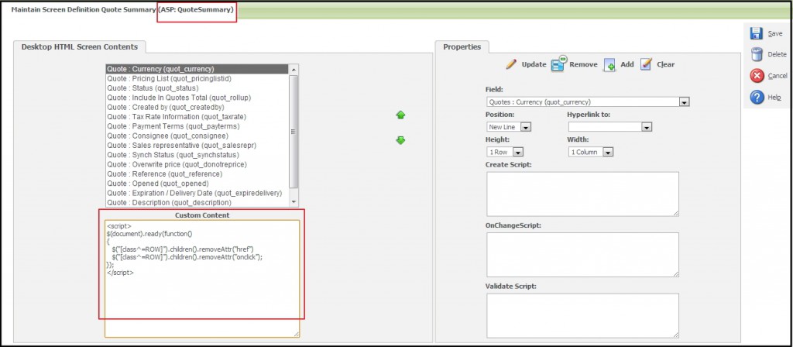Screen dimensions: 793x347
Task: Select Quote : Overwrite price (quot_donotreprice)
Action: [x=197, y=164]
